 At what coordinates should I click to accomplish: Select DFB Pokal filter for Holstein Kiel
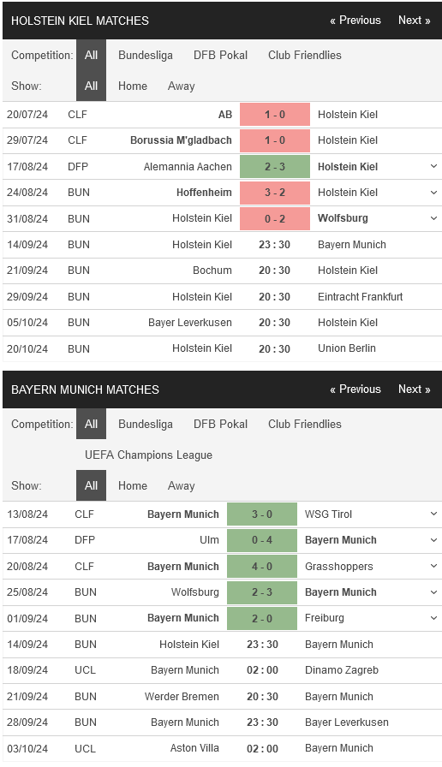tap(220, 56)
